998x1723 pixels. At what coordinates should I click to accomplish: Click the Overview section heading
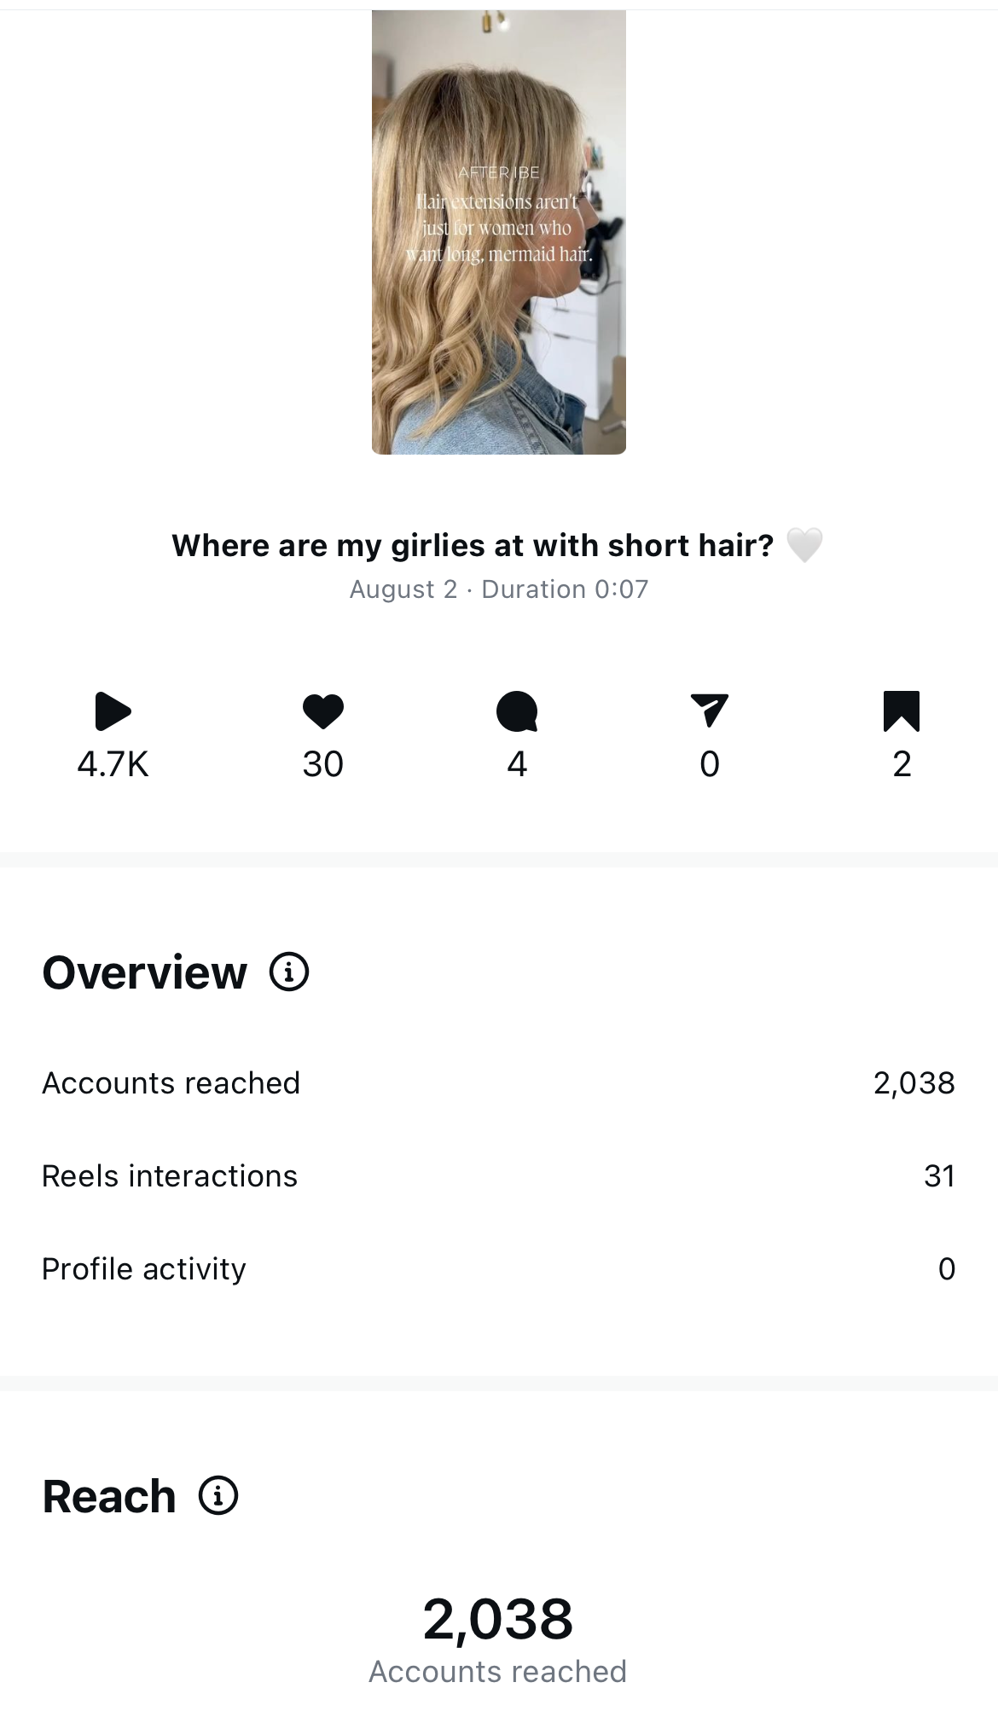(x=145, y=972)
